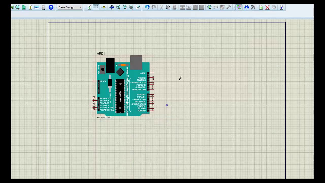
Task: Copy the selection to clipboard
Action: click(x=168, y=7)
